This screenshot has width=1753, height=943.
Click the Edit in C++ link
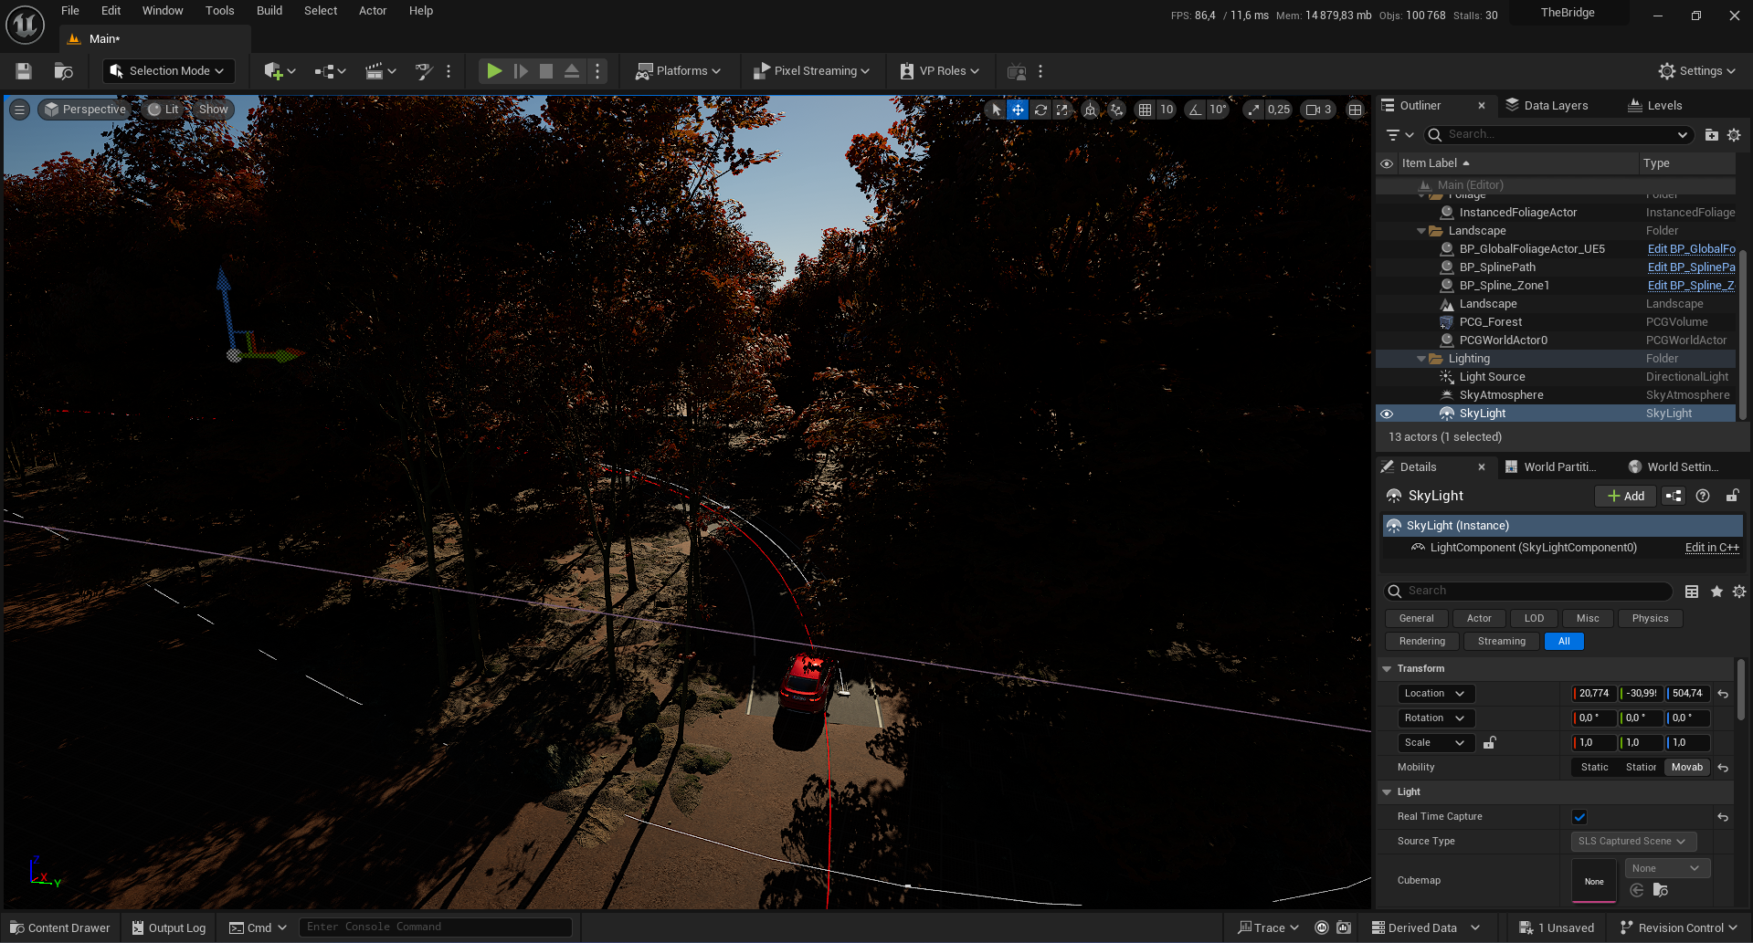click(x=1712, y=548)
